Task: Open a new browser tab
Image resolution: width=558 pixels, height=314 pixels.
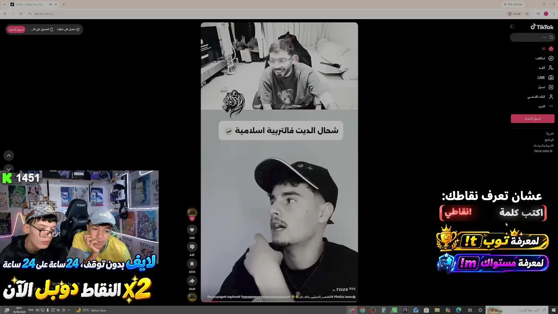Action: pos(64,4)
